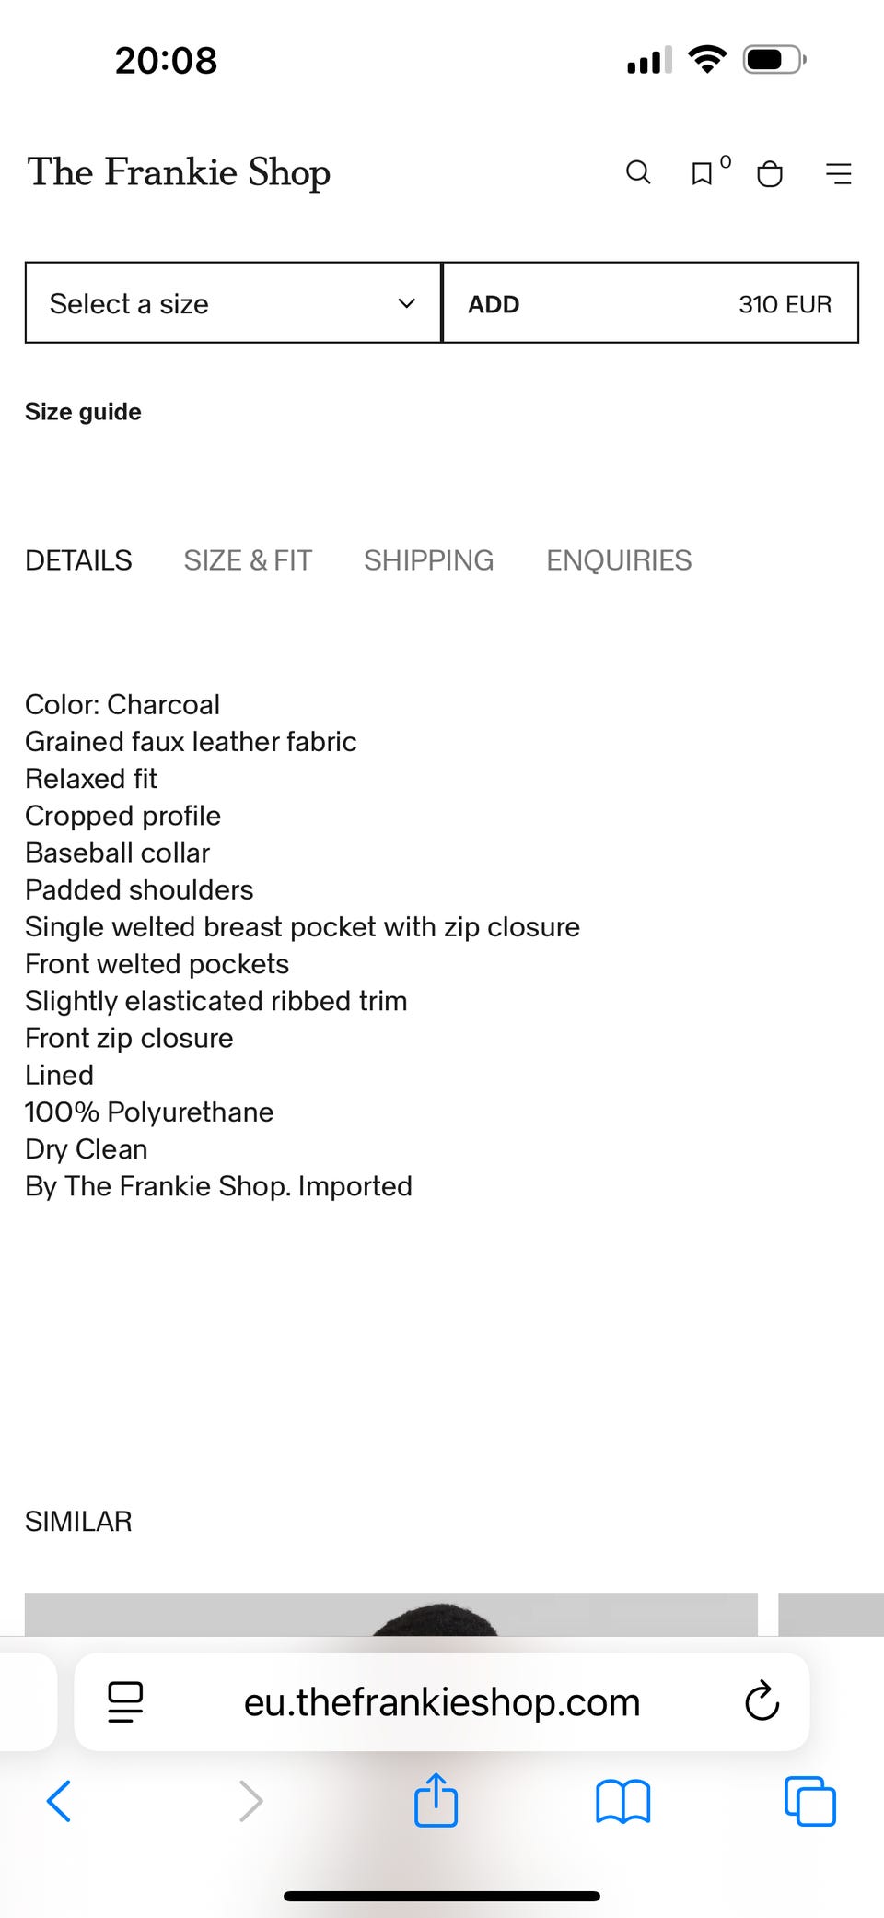Open the ENQUIRIES tab
Viewport: 884px width, 1918px height.
(x=619, y=560)
